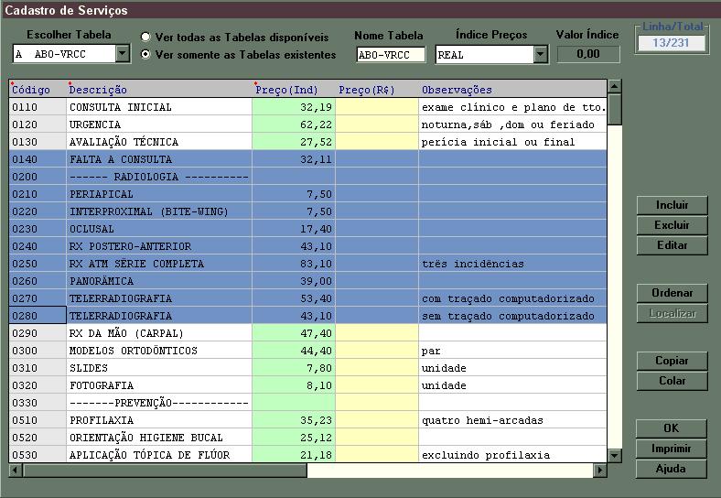
Task: Open the Índice Preços dropdown arrow
Action: (540, 54)
